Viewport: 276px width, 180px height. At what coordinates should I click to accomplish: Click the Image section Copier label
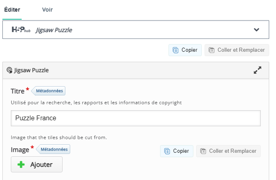coord(181,151)
